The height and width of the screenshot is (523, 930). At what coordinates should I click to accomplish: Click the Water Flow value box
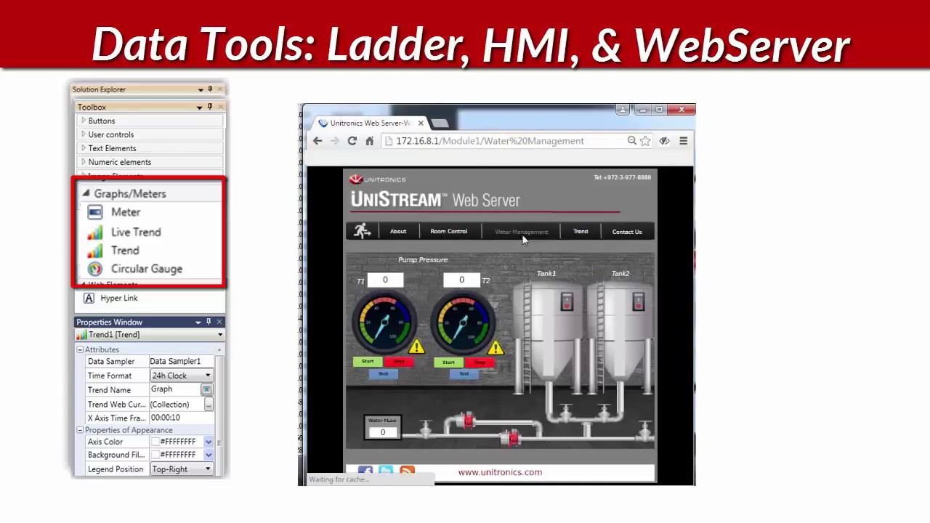383,432
